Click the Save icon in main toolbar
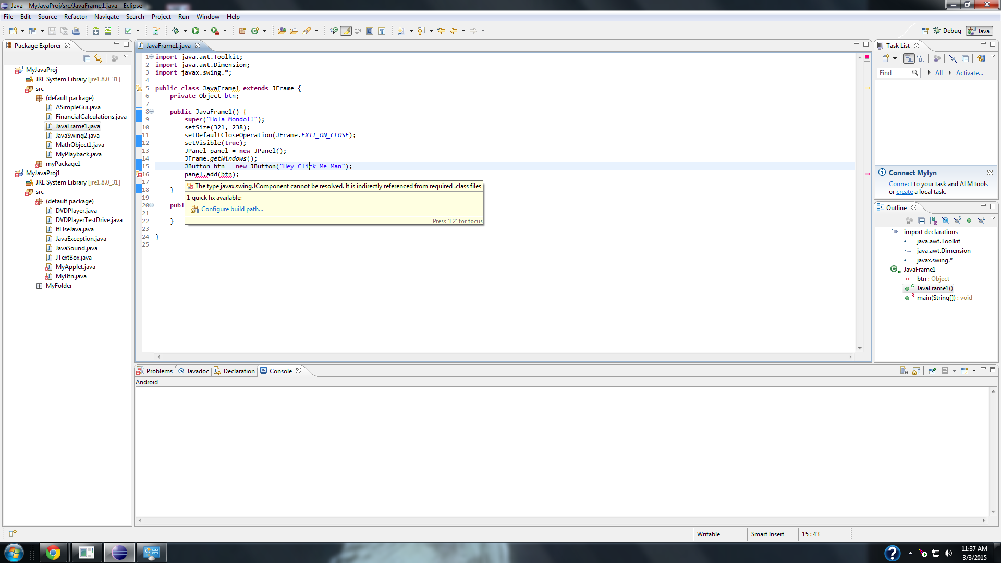Viewport: 1001px width, 563px height. tap(52, 31)
